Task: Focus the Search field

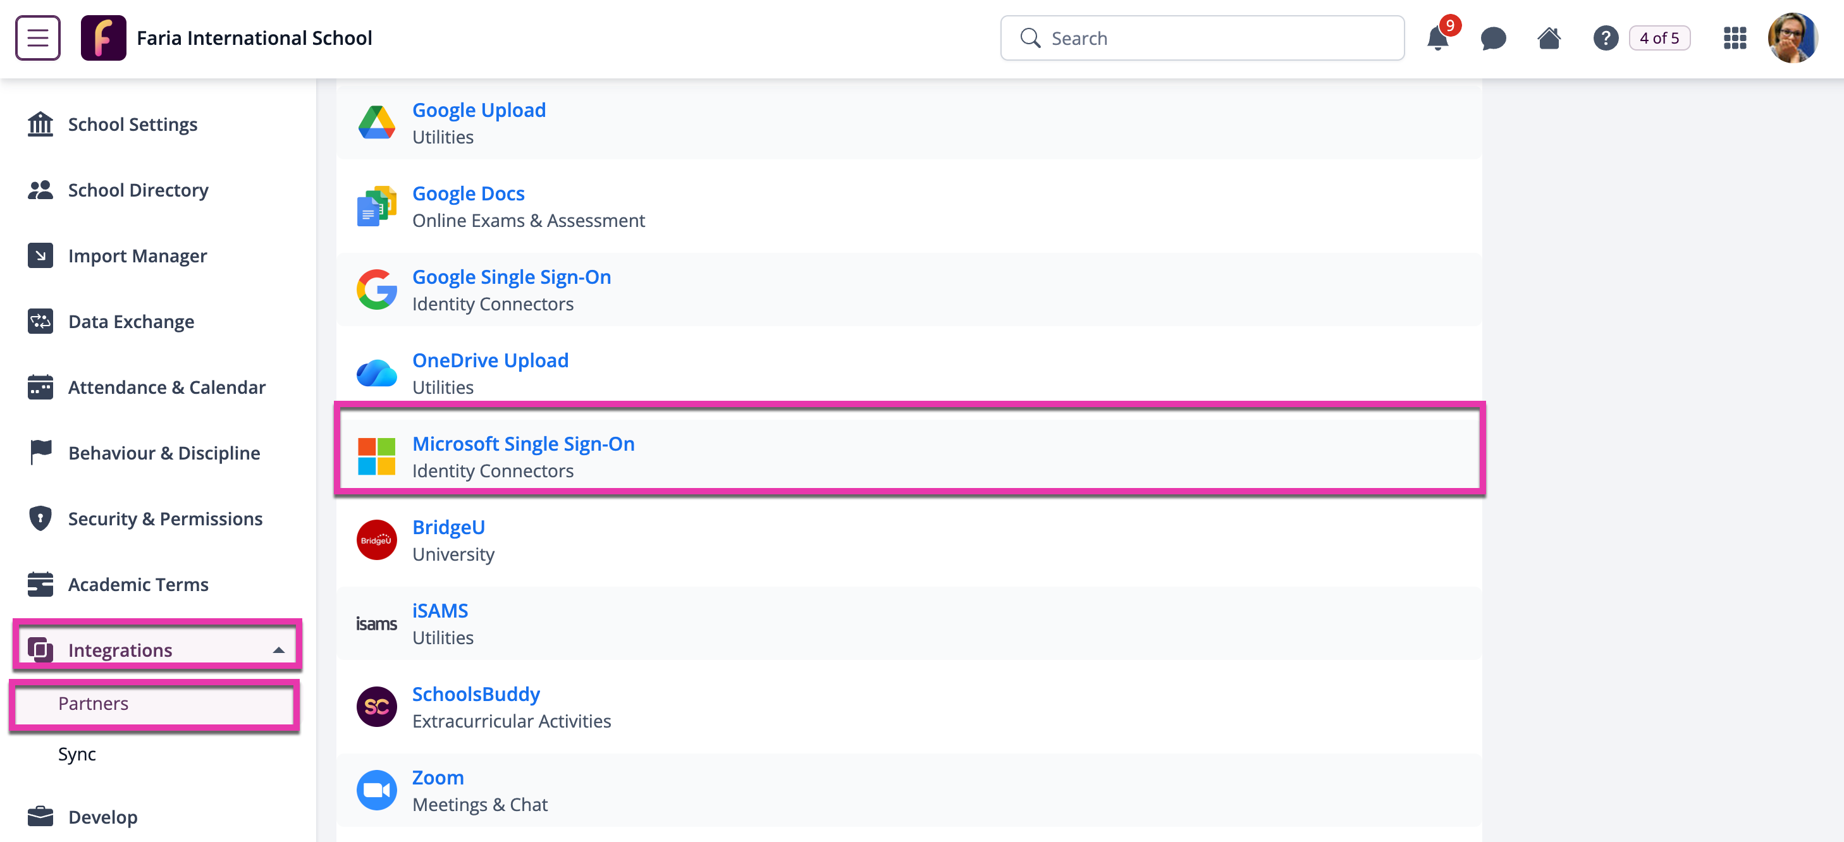Action: coord(1202,38)
